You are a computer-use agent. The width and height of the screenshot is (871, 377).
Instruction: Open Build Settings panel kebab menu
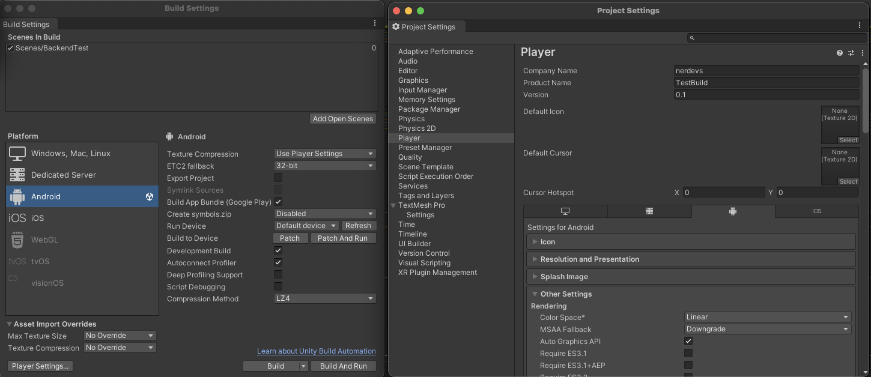coord(375,23)
